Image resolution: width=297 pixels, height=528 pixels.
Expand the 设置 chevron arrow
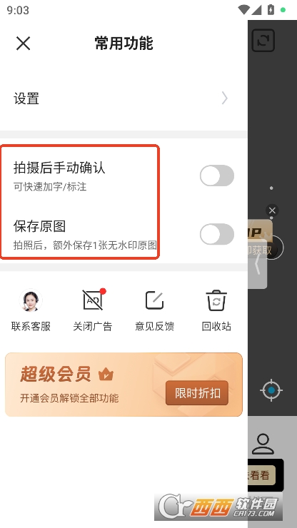click(x=224, y=98)
